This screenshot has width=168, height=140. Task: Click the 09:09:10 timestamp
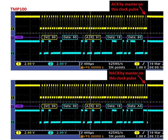coord(156,67)
